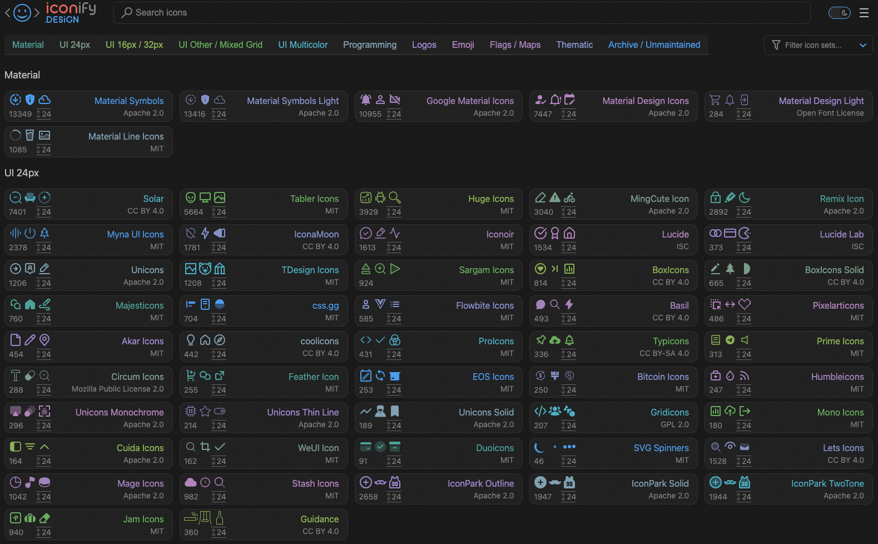Click the Iconify smiley logo icon

(x=22, y=13)
